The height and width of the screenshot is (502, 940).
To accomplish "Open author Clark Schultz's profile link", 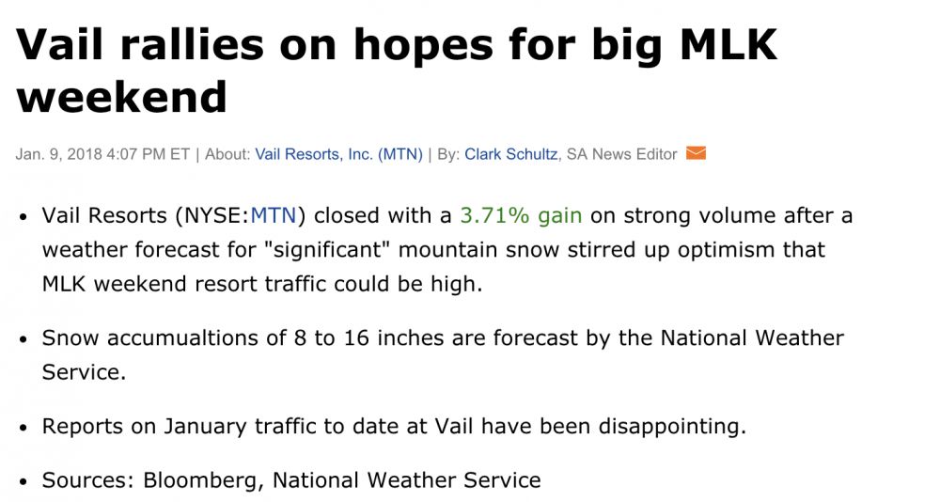I will point(510,154).
